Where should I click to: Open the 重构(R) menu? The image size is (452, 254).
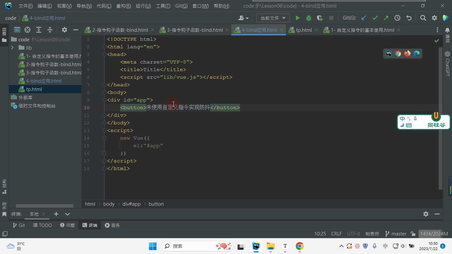pos(123,6)
